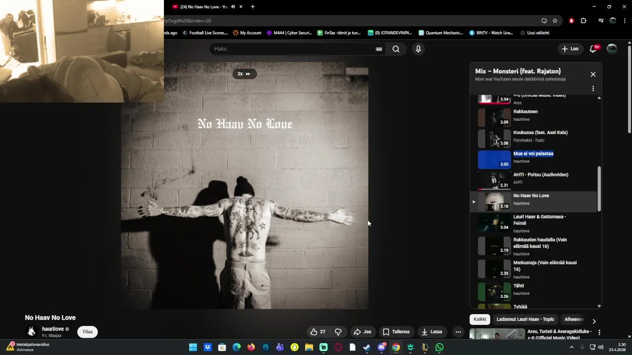The height and width of the screenshot is (355, 632).
Task: Select Ladannut Lauri Haav - Topic chip
Action: coord(525,319)
